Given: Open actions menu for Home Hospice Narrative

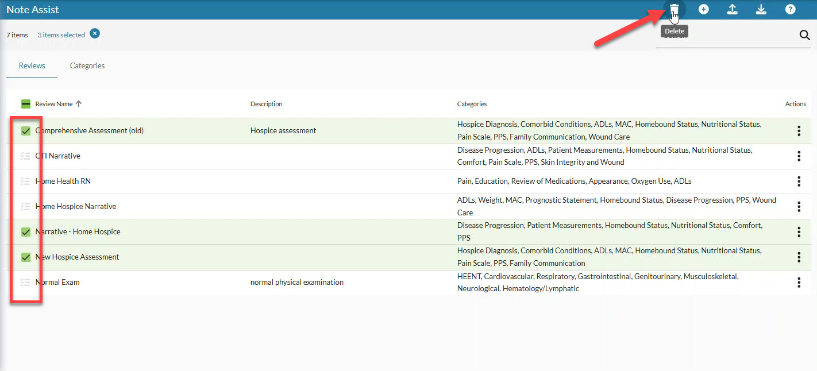Looking at the screenshot, I should coord(799,207).
